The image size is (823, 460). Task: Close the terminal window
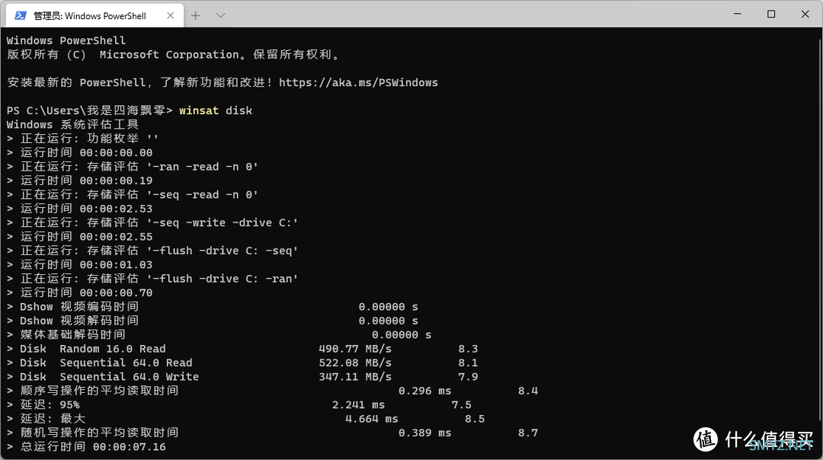click(805, 14)
